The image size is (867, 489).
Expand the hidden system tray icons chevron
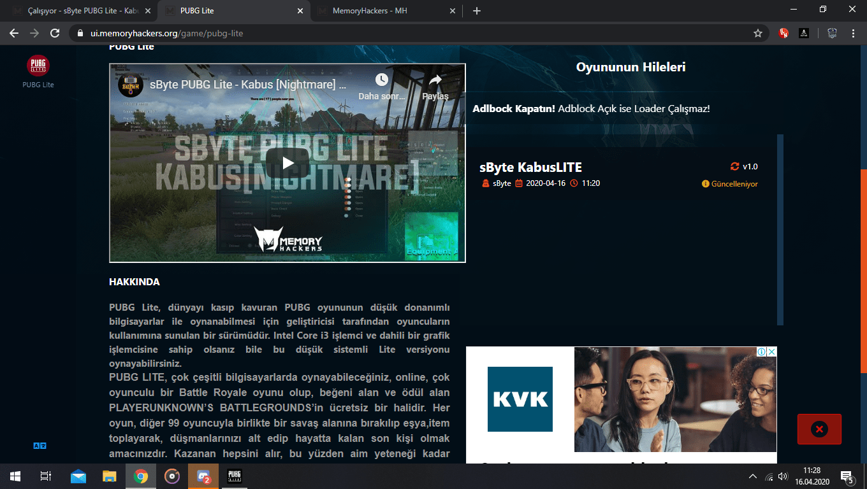tap(753, 476)
